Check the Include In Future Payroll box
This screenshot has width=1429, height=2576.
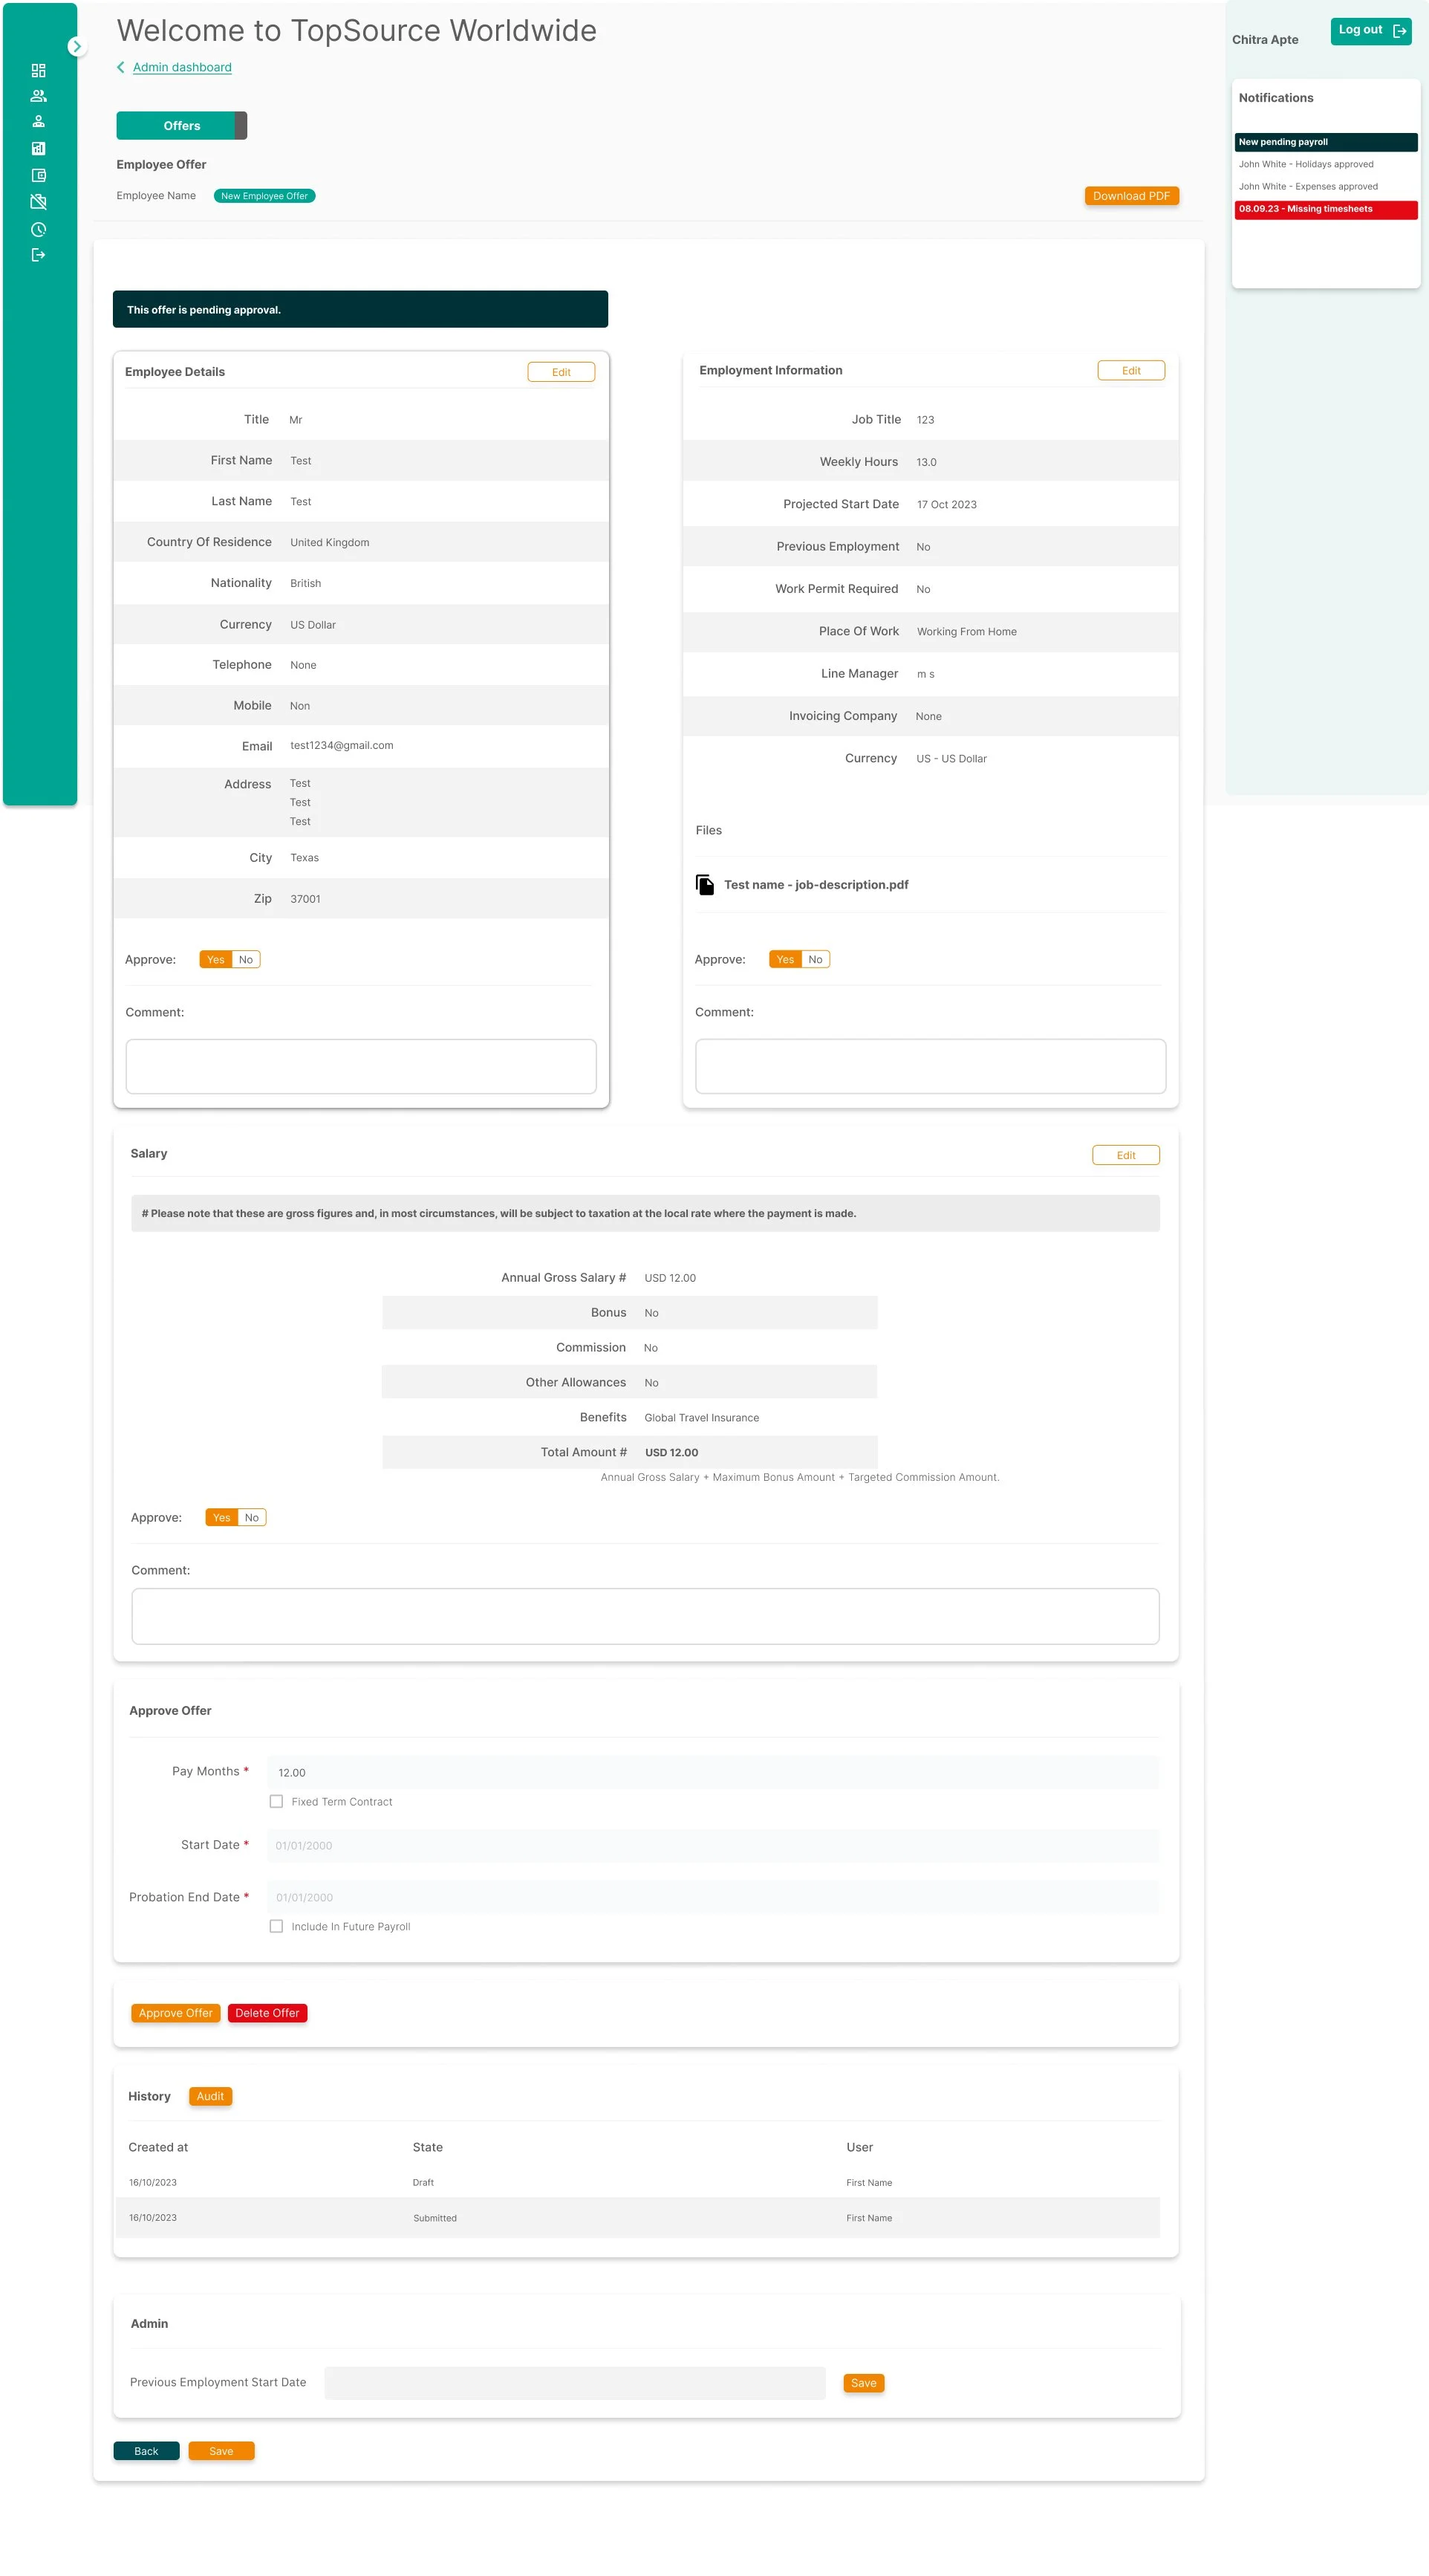pos(277,1926)
